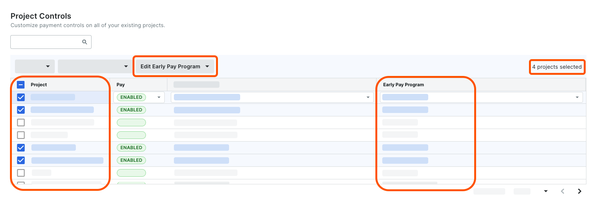Open the Edit Early Pay Program dropdown
596x208 pixels.
(175, 66)
